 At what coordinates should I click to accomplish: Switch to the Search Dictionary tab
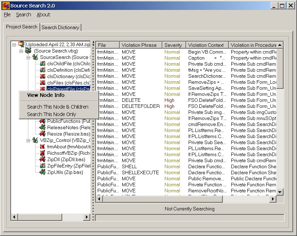pos(60,27)
